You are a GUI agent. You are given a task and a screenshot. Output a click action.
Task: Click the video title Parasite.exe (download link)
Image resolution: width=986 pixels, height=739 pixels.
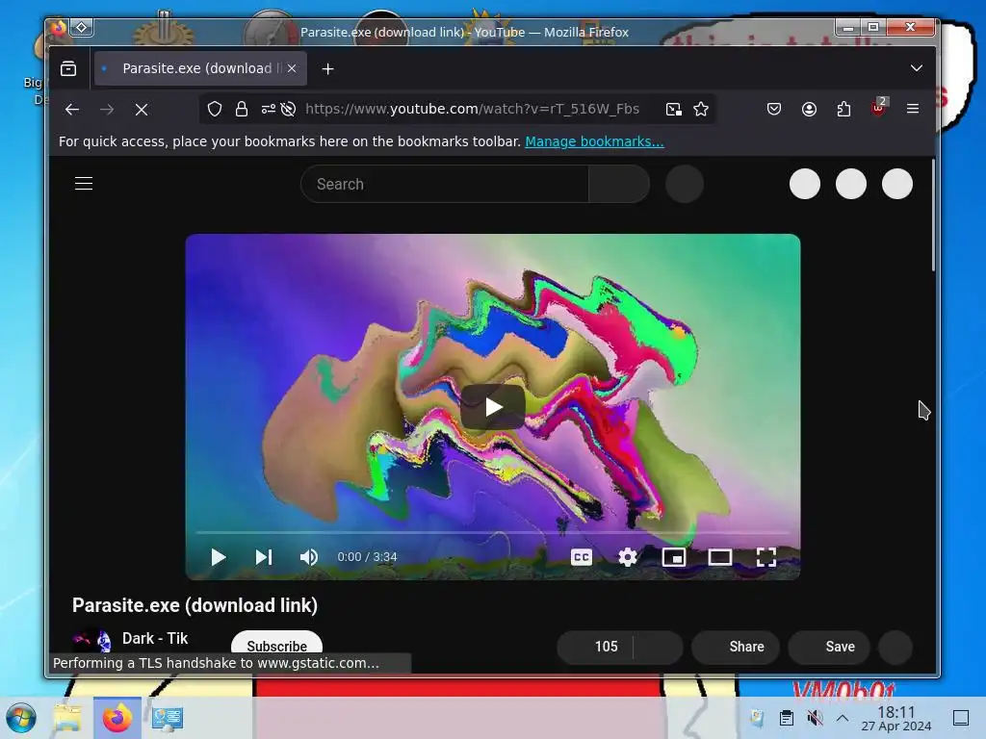(195, 605)
